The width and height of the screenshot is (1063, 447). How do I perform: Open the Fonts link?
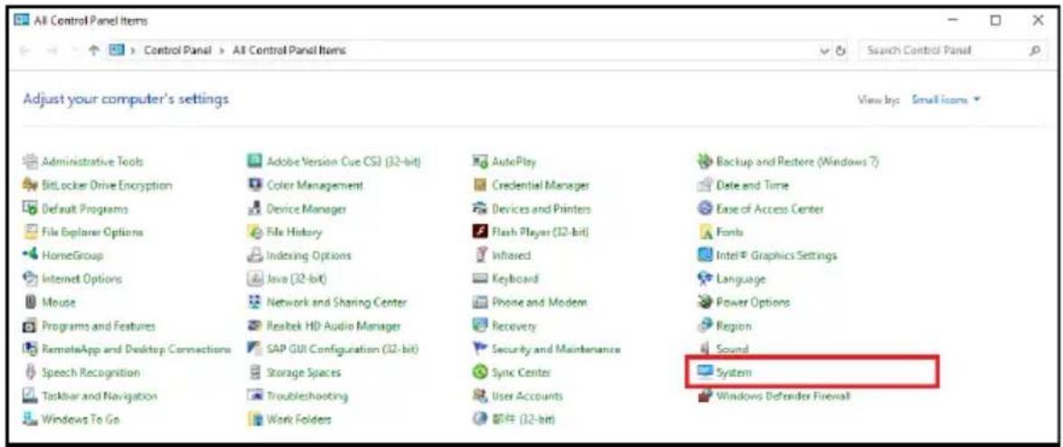click(x=729, y=232)
